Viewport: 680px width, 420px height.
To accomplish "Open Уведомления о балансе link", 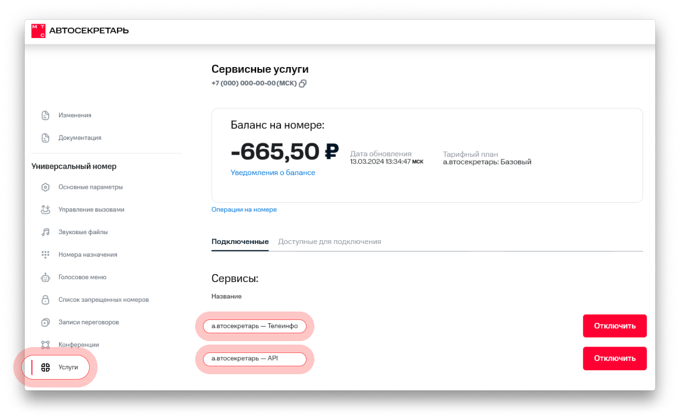I will 273,173.
